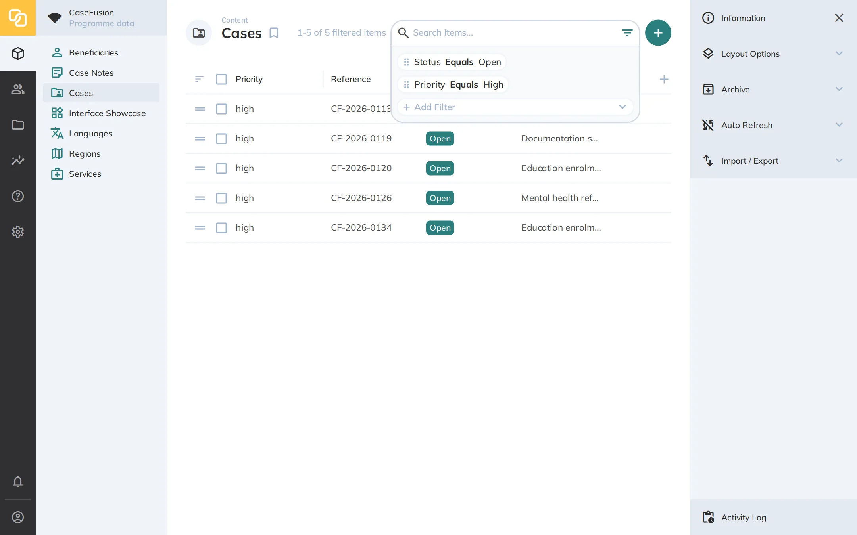Image resolution: width=857 pixels, height=535 pixels.
Task: Add a new column with plus icon
Action: [664, 79]
